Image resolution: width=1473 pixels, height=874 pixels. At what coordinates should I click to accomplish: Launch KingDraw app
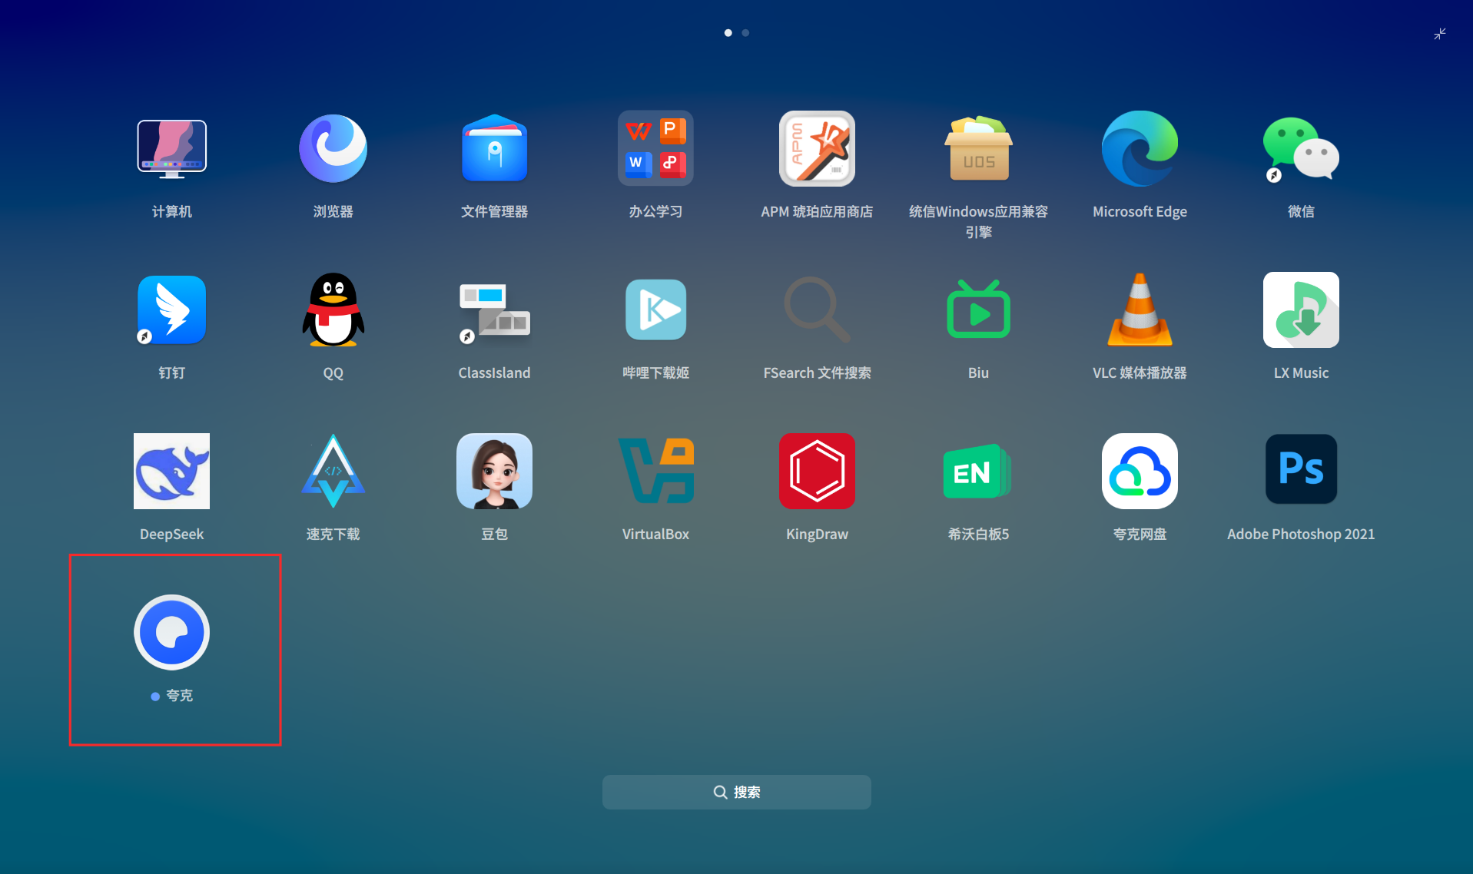(817, 472)
